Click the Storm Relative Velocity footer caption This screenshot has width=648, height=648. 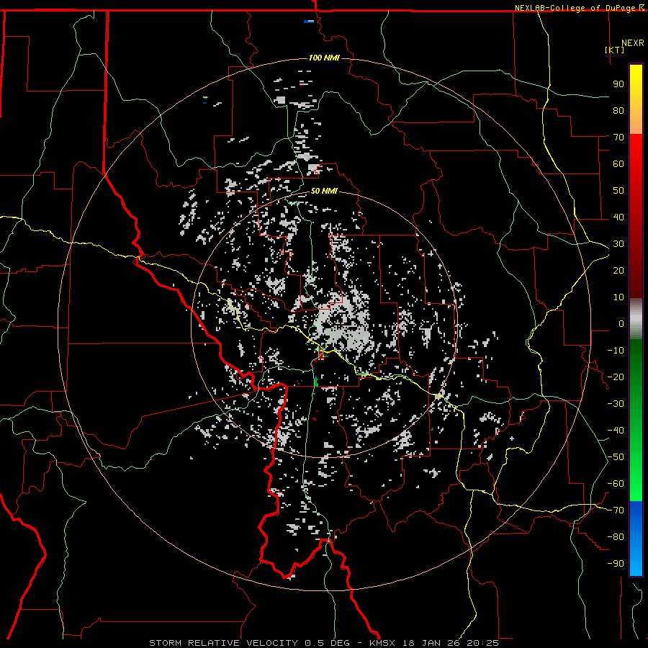tap(323, 643)
